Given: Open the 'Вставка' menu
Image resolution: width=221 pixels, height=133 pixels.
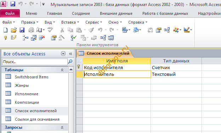Looking at the screenshot, I should coord(70,22).
